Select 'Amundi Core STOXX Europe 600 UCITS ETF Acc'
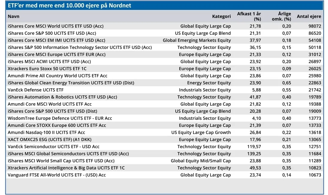Image resolution: width=328 pixels, height=195 pixels. pyautogui.click(x=57, y=125)
